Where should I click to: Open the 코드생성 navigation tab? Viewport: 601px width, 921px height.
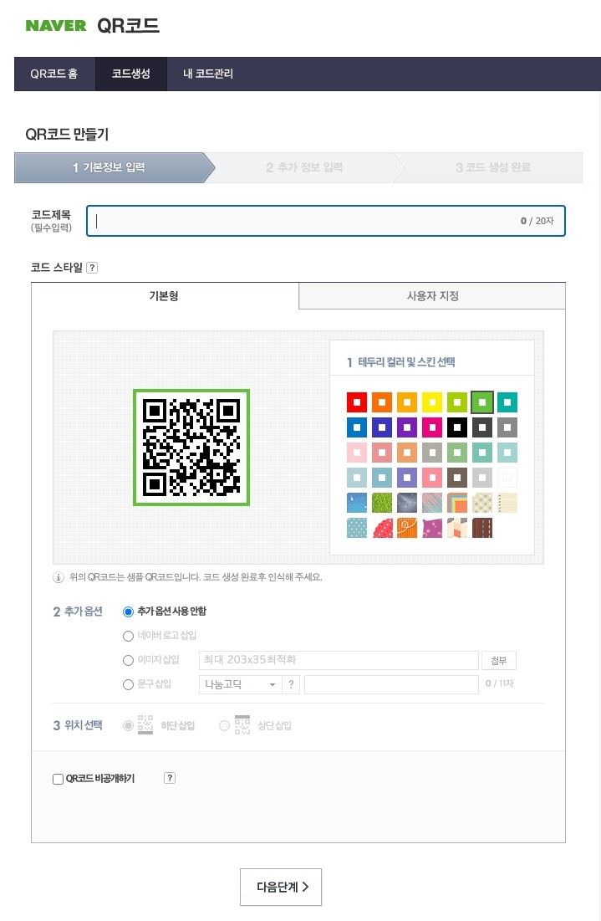pos(131,74)
